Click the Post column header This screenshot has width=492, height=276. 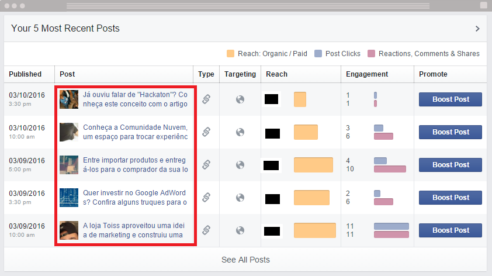pos(67,74)
